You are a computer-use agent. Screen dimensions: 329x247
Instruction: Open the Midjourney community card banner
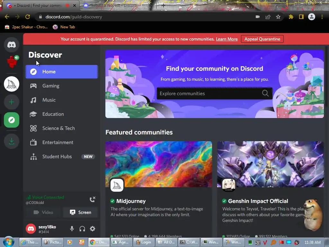click(159, 164)
